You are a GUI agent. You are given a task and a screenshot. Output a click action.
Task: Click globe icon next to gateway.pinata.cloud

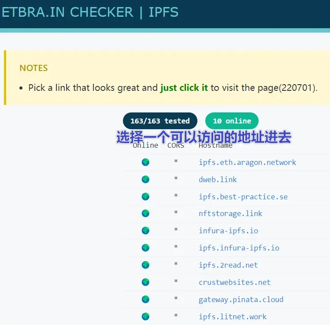(x=145, y=299)
